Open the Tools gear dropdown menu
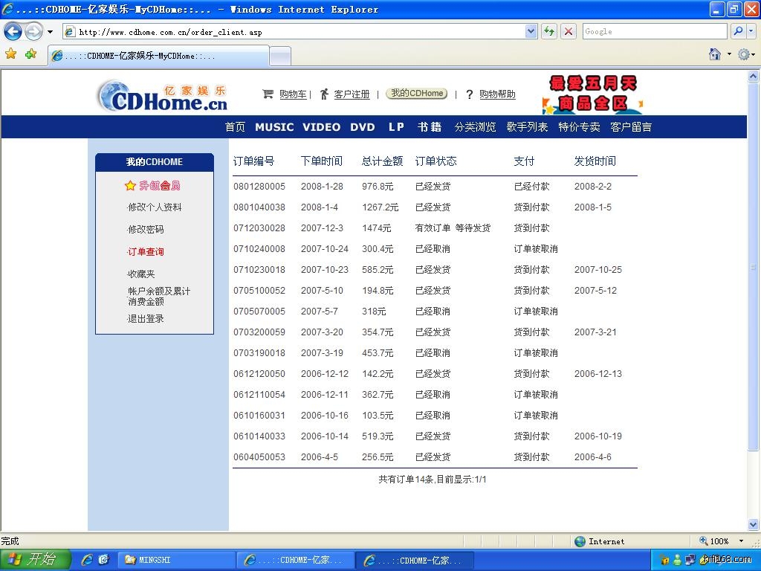 pyautogui.click(x=745, y=54)
